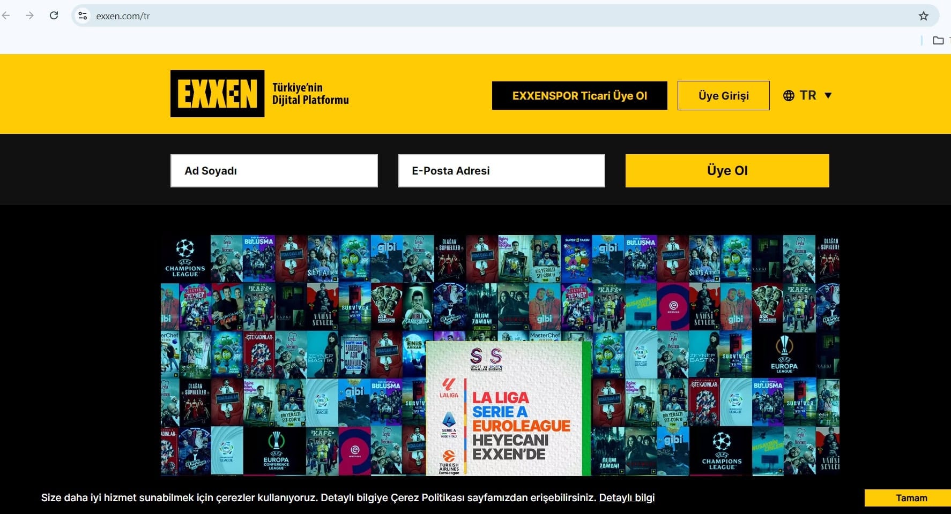Open the Üye Girişi login button
This screenshot has height=514, width=951.
coord(723,96)
